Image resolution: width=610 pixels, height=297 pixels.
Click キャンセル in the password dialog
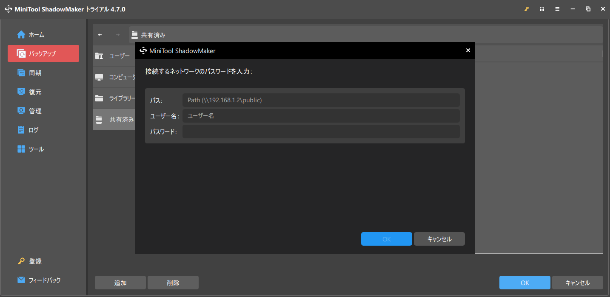point(439,239)
